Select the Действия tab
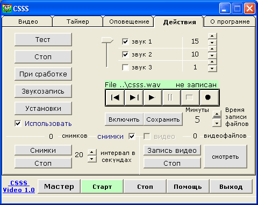This screenshot has height=205, width=258. pos(180,22)
